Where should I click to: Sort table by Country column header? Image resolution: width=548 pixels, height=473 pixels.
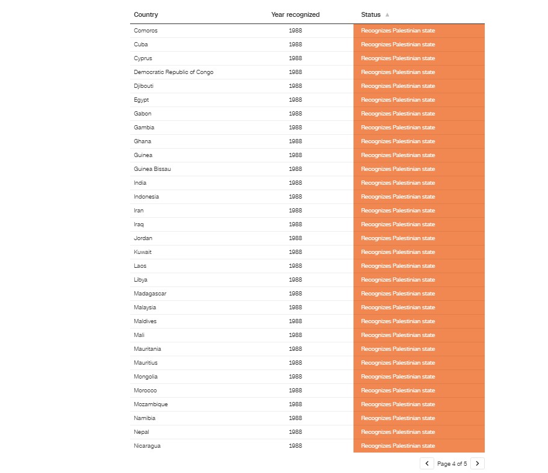coord(146,14)
